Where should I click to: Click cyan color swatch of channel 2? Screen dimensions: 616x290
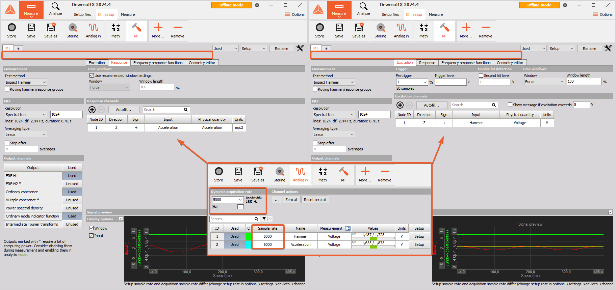coord(248,244)
